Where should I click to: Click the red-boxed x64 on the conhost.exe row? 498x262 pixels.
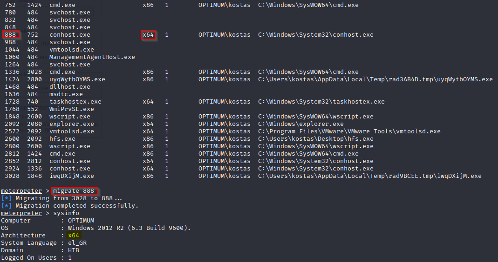(148, 35)
